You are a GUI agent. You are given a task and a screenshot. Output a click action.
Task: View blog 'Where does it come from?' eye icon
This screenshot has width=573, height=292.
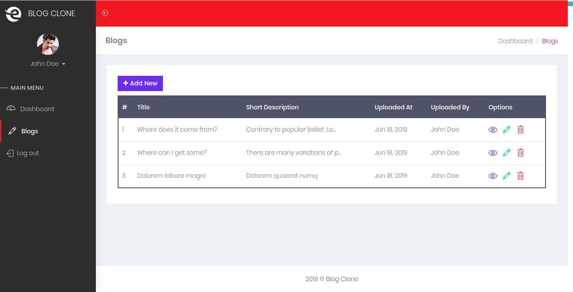tap(493, 130)
